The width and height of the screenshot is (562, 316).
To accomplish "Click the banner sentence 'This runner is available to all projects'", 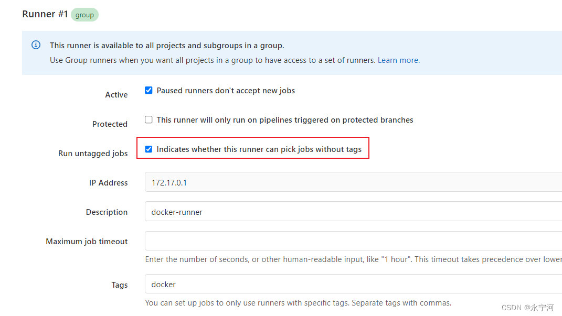I will click(x=167, y=46).
